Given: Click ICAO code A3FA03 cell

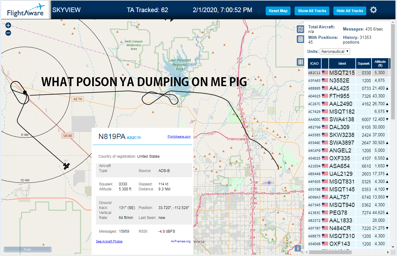Looking at the screenshot, I should pyautogui.click(x=314, y=81).
